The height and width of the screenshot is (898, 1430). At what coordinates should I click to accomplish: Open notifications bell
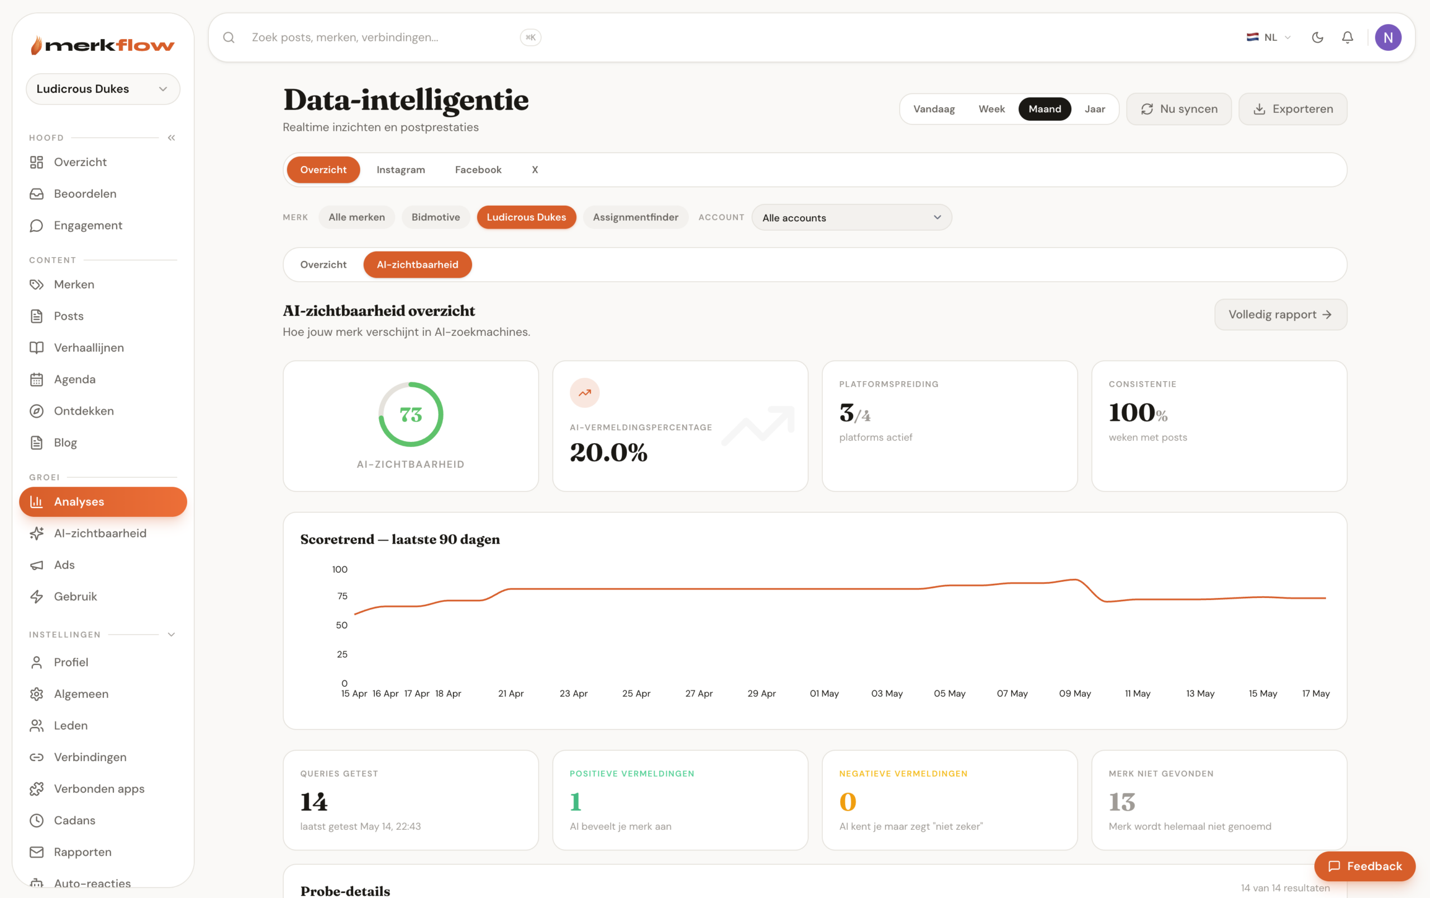coord(1347,37)
